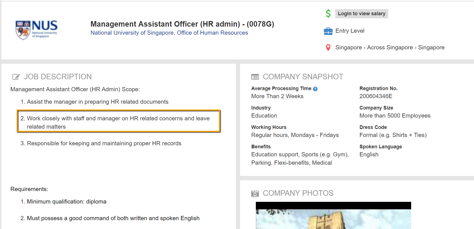This screenshot has width=474, height=229.
Task: Click the red location pin icon
Action: point(328,48)
